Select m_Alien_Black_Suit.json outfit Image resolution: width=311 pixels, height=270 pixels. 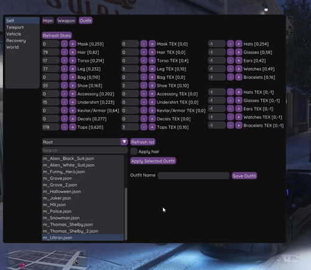(83, 159)
